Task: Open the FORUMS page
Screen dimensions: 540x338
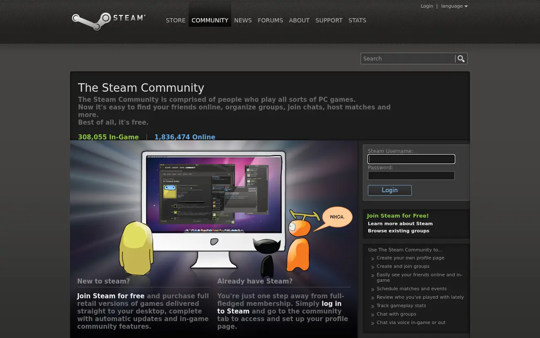Action: tap(270, 20)
